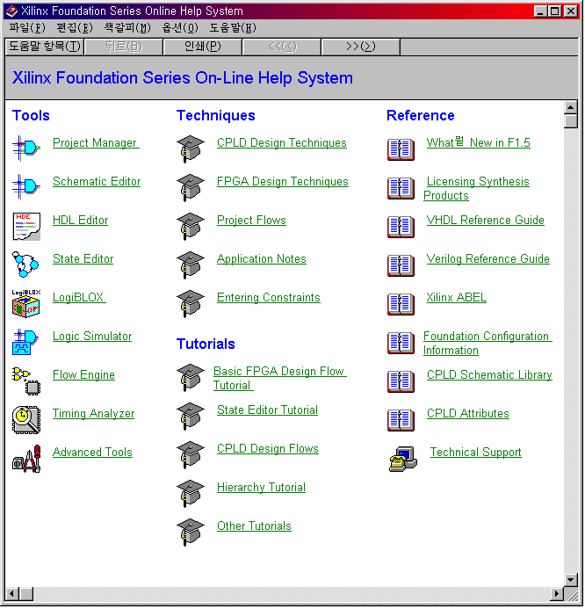Click the Project Manager logic gate icon
Screen dimensions: 585x609
pos(26,149)
